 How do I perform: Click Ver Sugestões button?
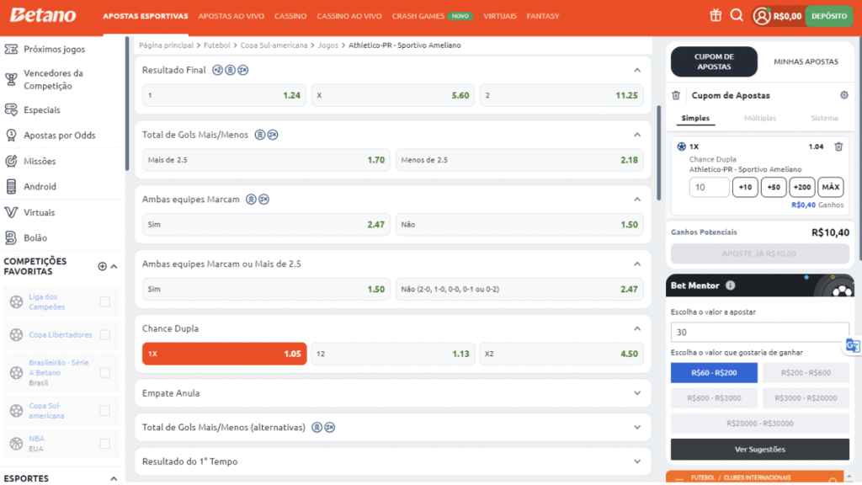(760, 450)
